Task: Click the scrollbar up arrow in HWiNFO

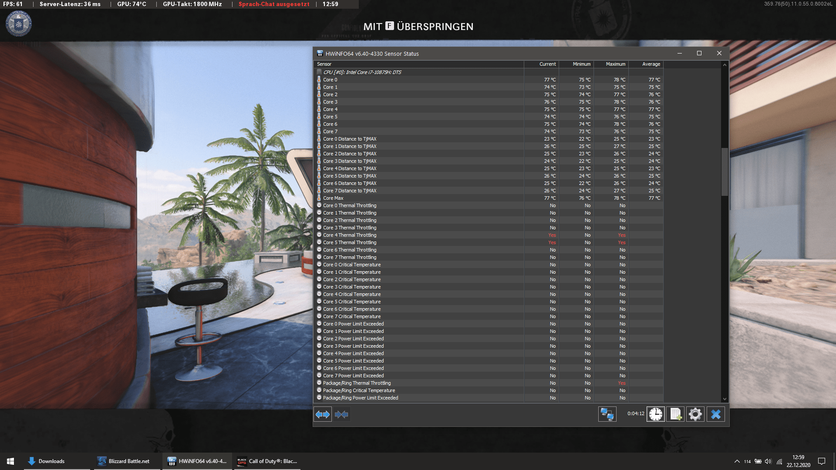Action: [725, 65]
